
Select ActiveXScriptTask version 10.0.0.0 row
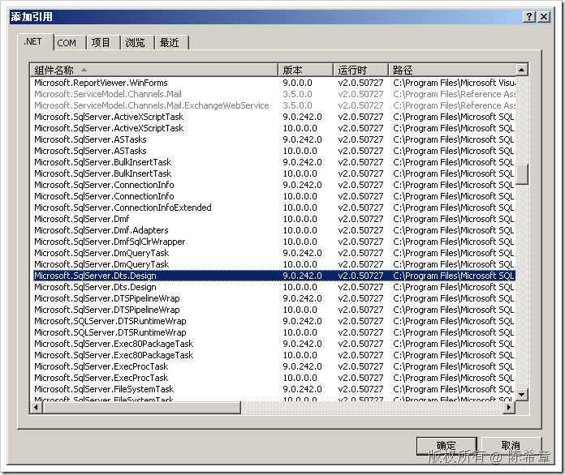point(274,128)
